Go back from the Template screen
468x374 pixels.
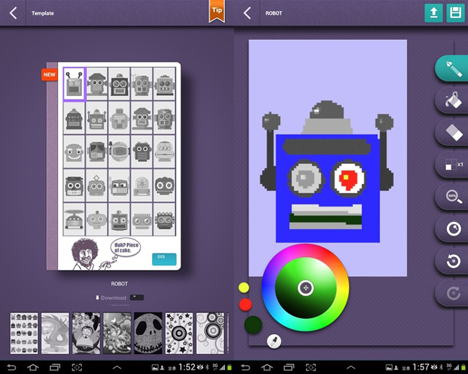(x=13, y=13)
